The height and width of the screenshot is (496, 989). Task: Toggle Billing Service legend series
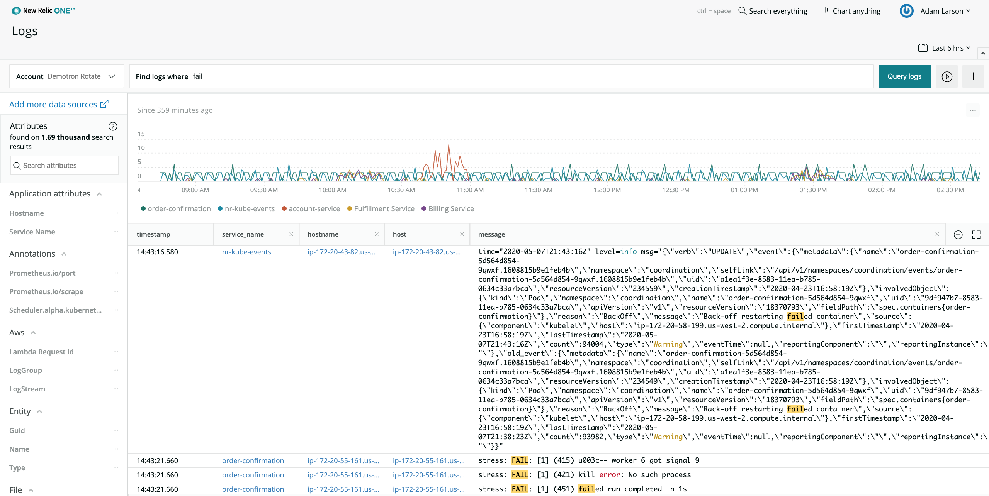(447, 208)
